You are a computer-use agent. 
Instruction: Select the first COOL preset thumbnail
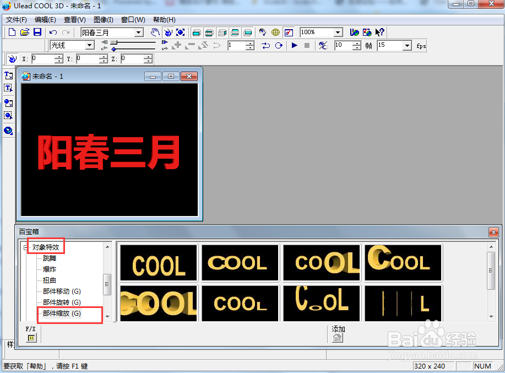(159, 263)
